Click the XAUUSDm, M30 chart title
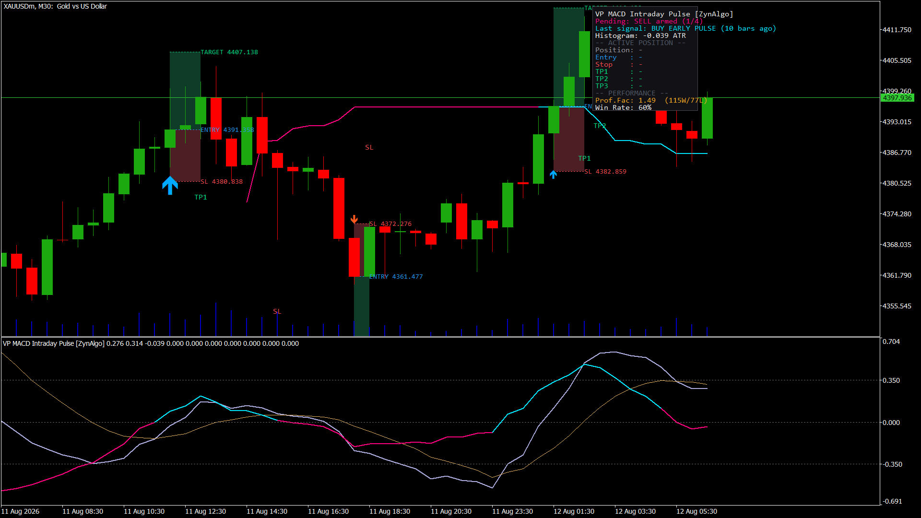 click(55, 6)
